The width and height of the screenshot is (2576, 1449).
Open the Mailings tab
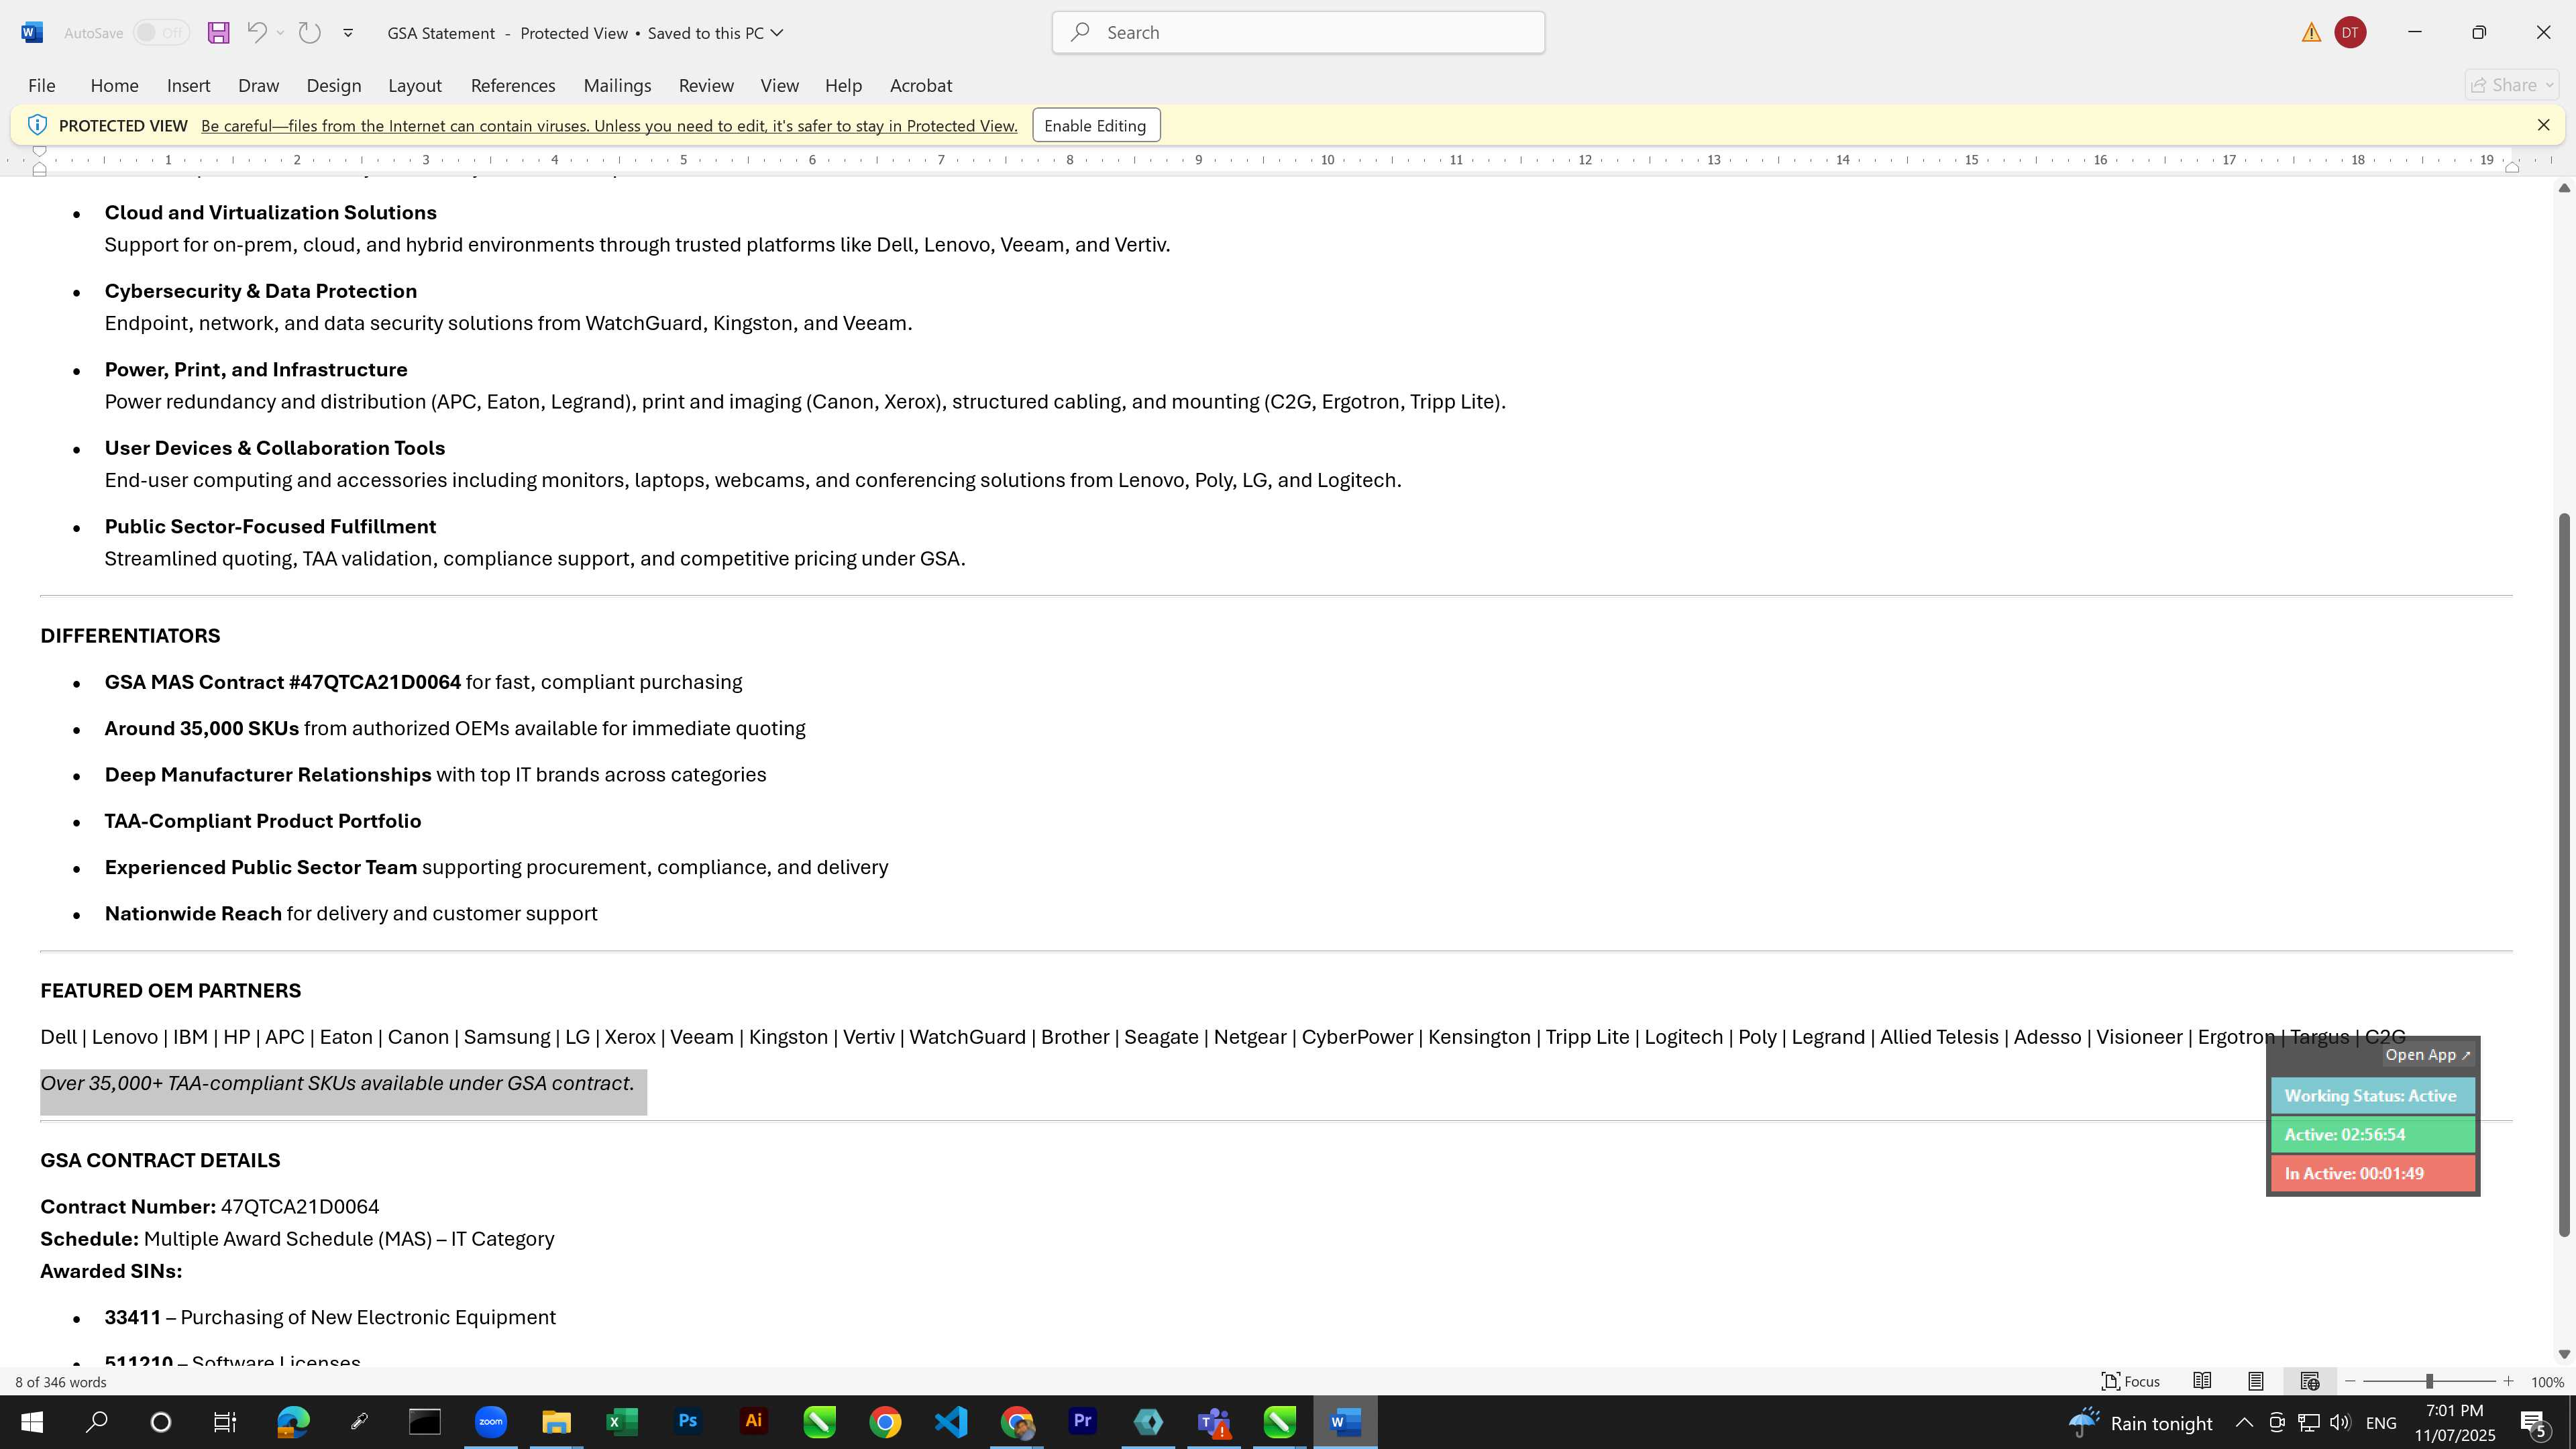617,86
